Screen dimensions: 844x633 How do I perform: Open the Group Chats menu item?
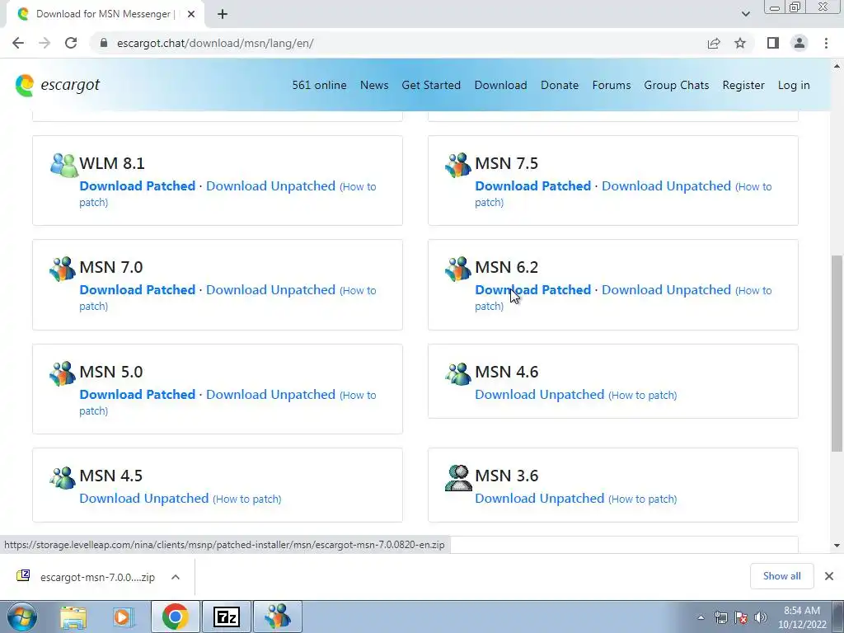(x=677, y=85)
